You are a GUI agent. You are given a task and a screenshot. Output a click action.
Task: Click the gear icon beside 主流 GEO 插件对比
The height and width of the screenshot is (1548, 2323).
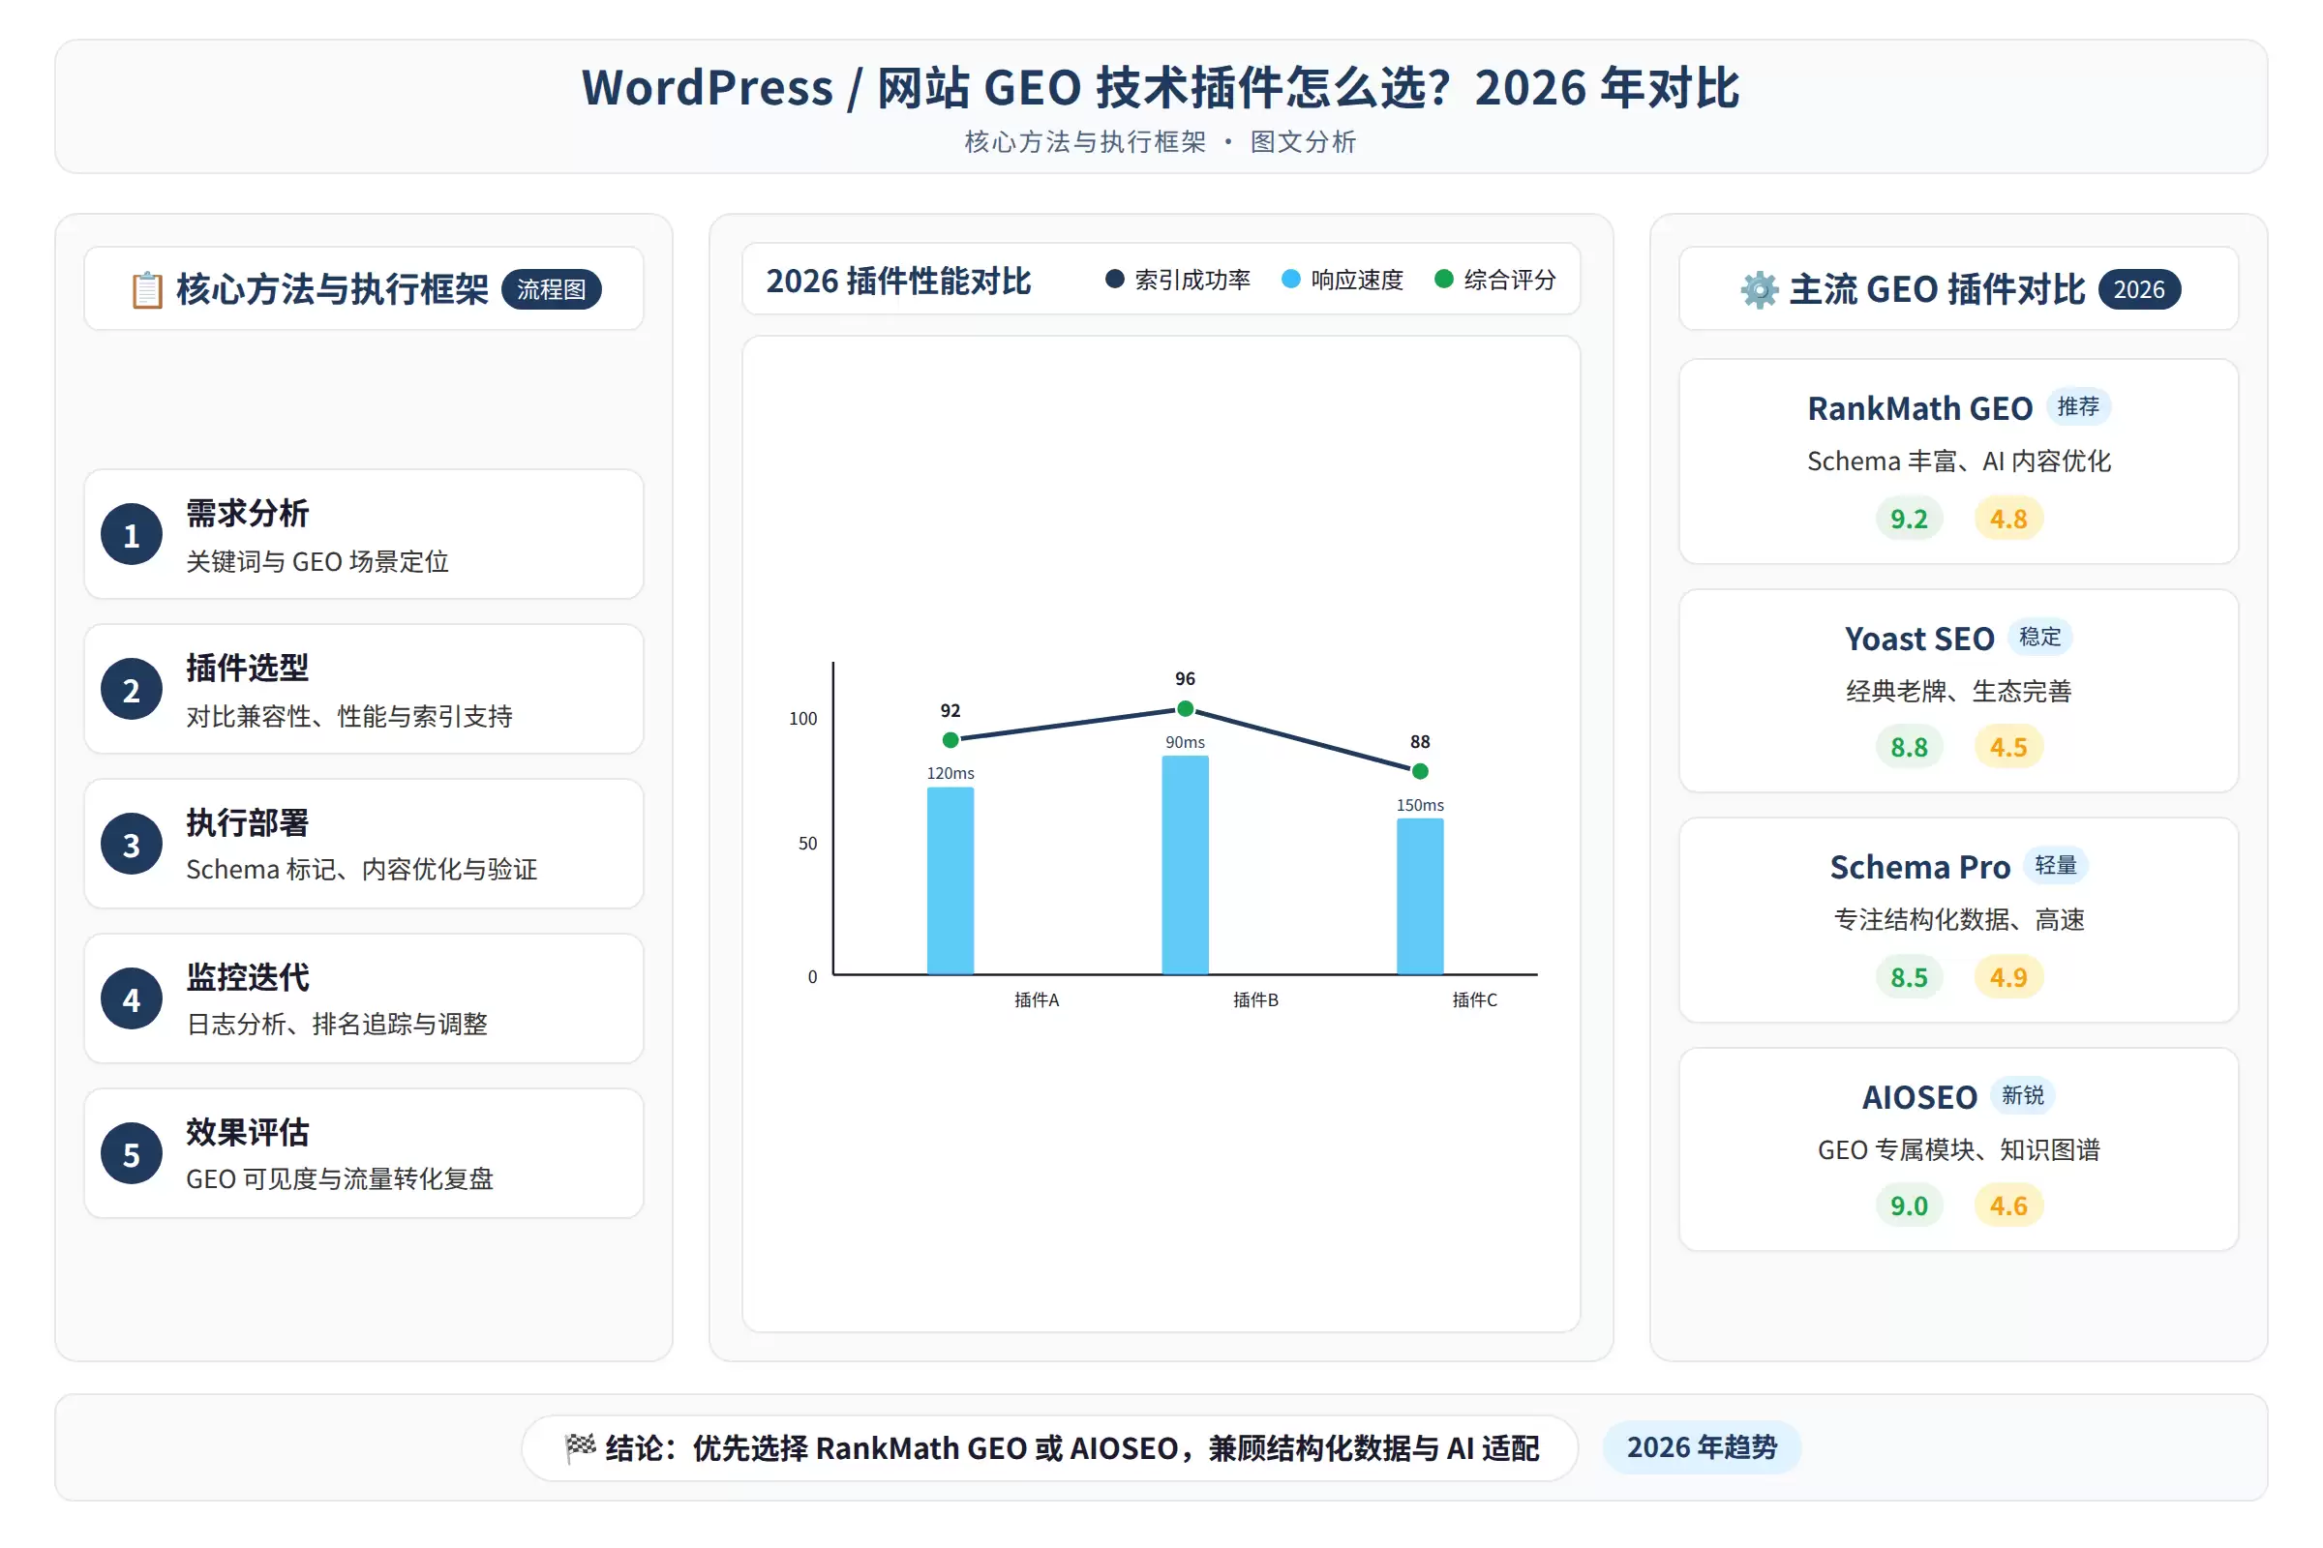tap(1759, 290)
